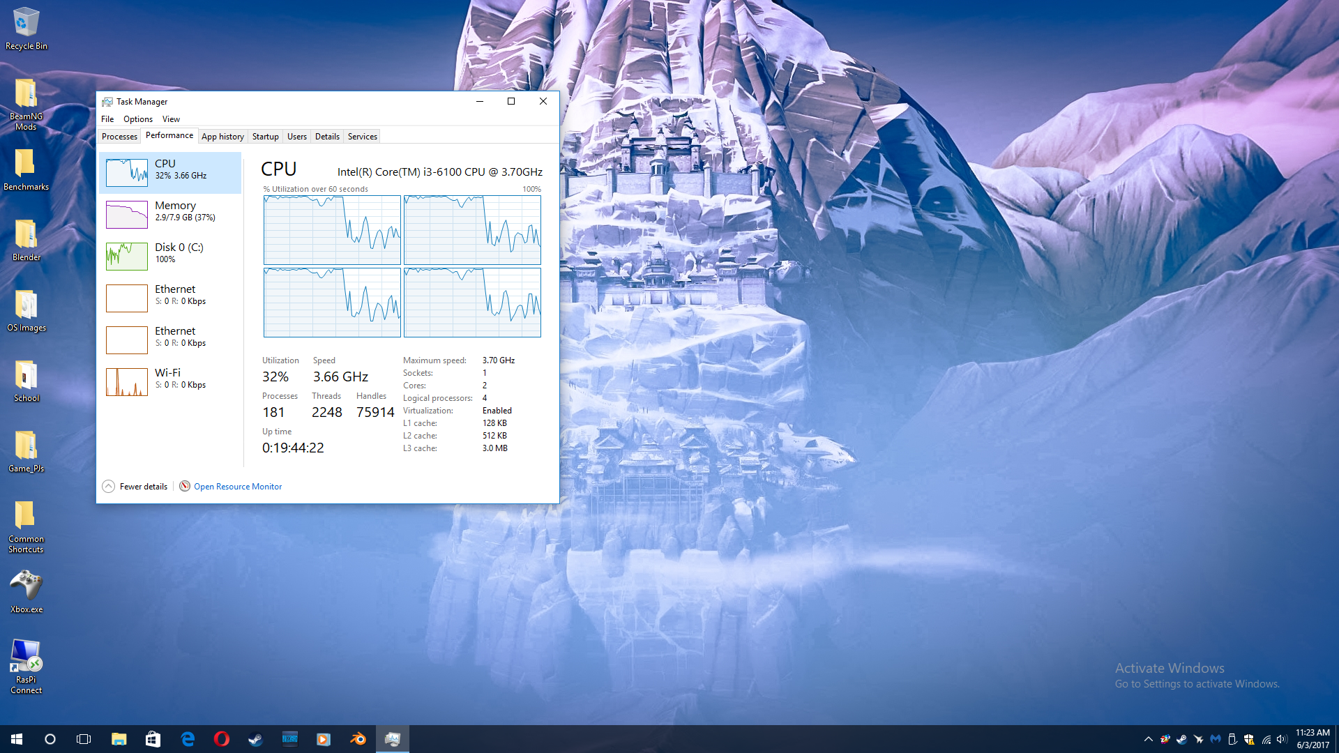Screen dimensions: 1339x753
Task: Open the View menu
Action: 171,119
